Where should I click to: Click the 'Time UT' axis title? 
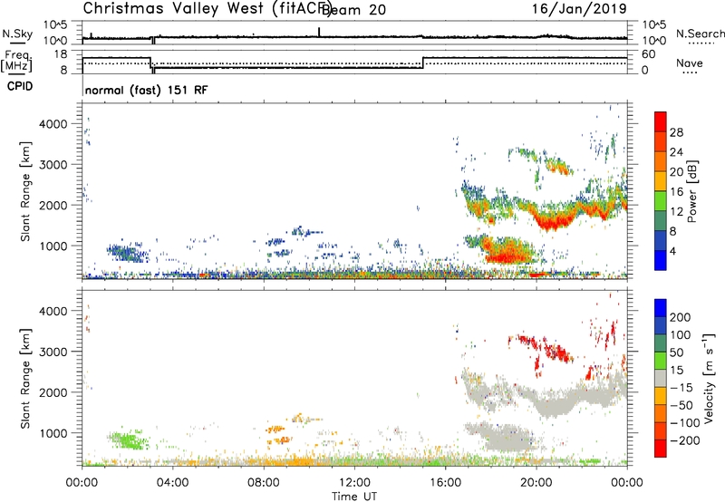coord(354,497)
